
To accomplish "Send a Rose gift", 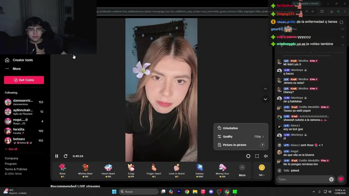I will coord(62,171).
